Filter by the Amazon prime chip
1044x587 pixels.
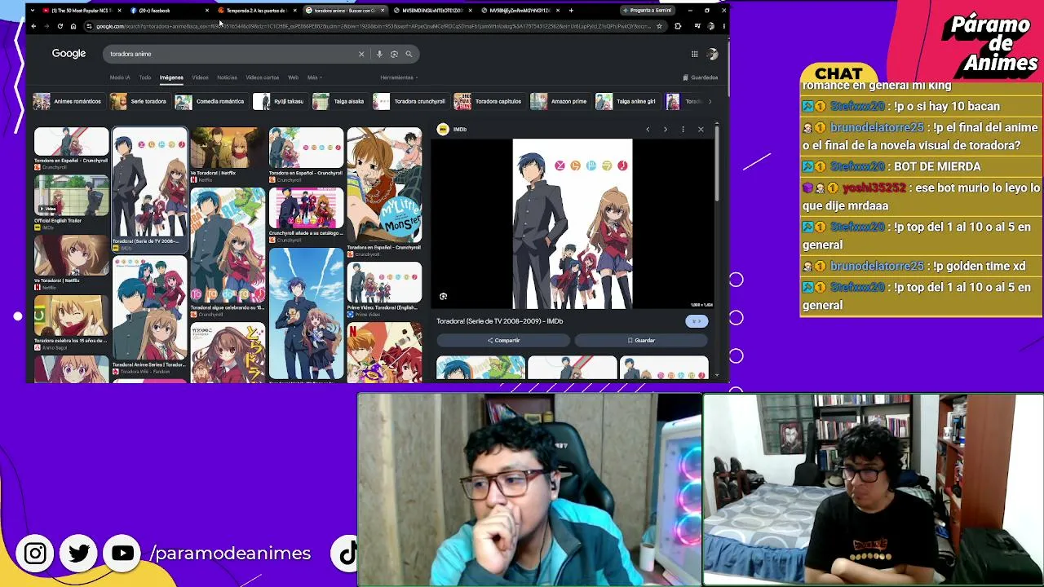tap(559, 101)
